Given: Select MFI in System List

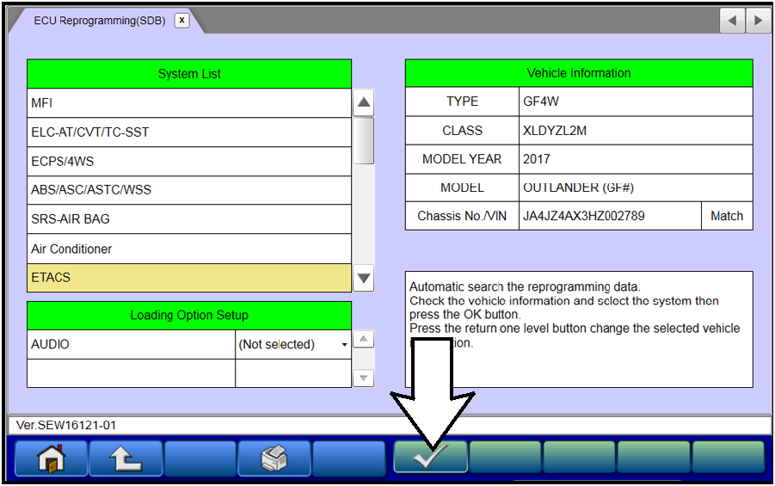Looking at the screenshot, I should click(x=189, y=102).
